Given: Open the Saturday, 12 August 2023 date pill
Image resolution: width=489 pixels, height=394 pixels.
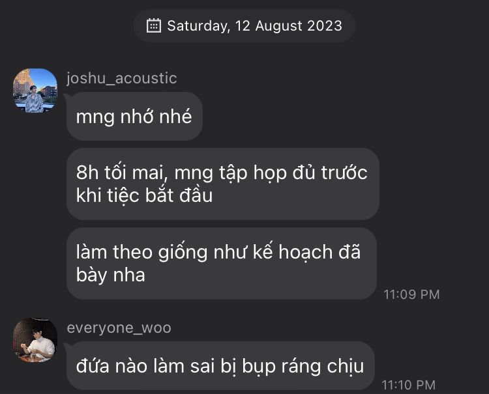Looking at the screenshot, I should pyautogui.click(x=244, y=25).
